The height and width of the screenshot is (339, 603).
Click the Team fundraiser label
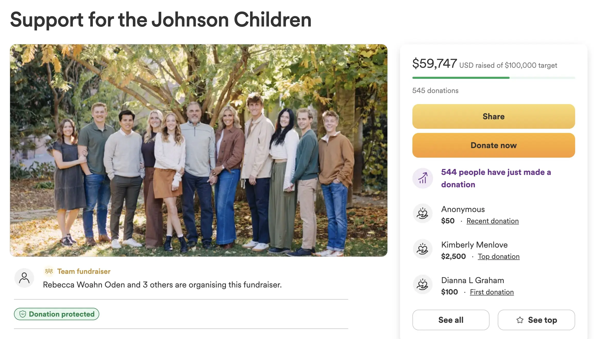84,271
